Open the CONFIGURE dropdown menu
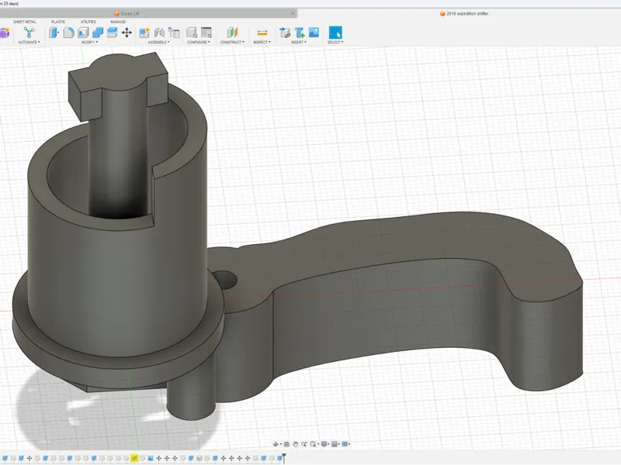This screenshot has height=465, width=621. coord(199,42)
